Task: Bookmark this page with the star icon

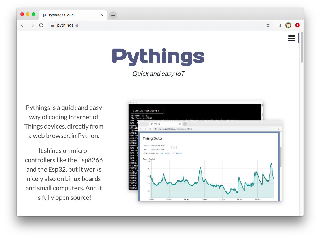Action: click(268, 25)
